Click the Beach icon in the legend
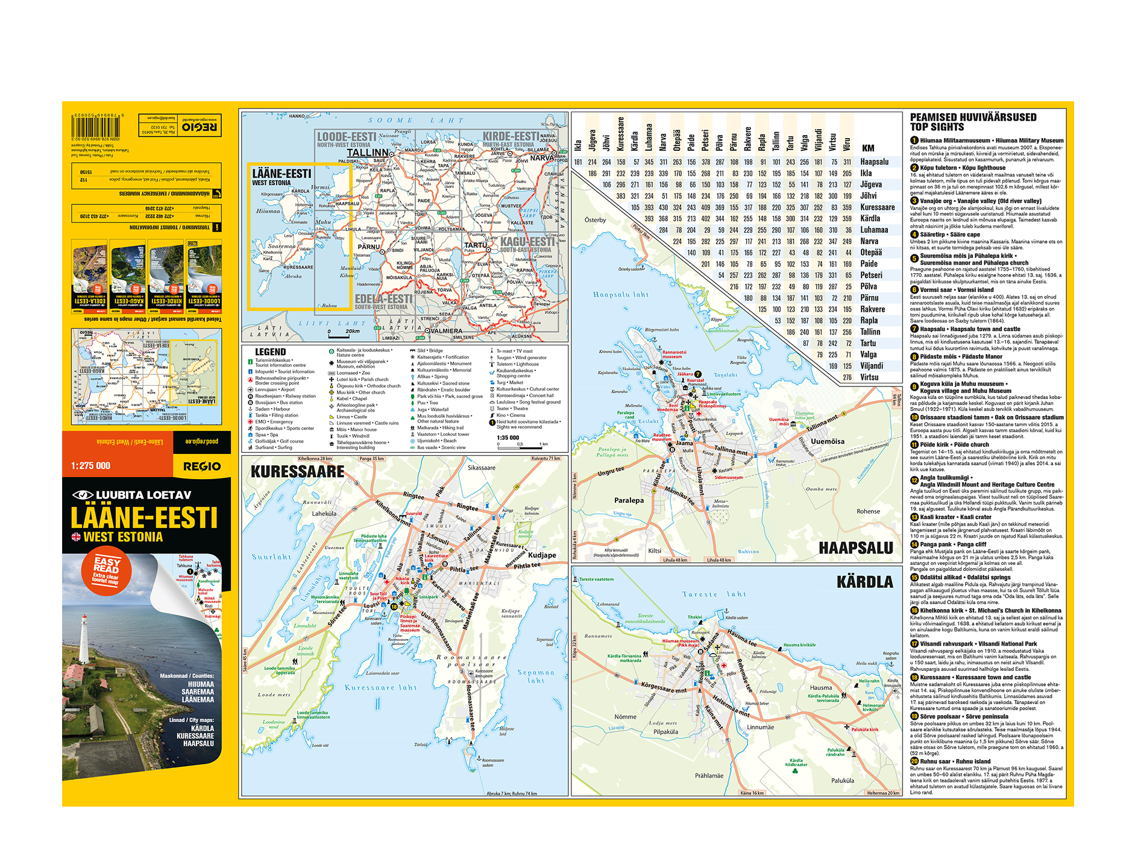Viewport: 1138px width, 844px height. pyautogui.click(x=412, y=441)
